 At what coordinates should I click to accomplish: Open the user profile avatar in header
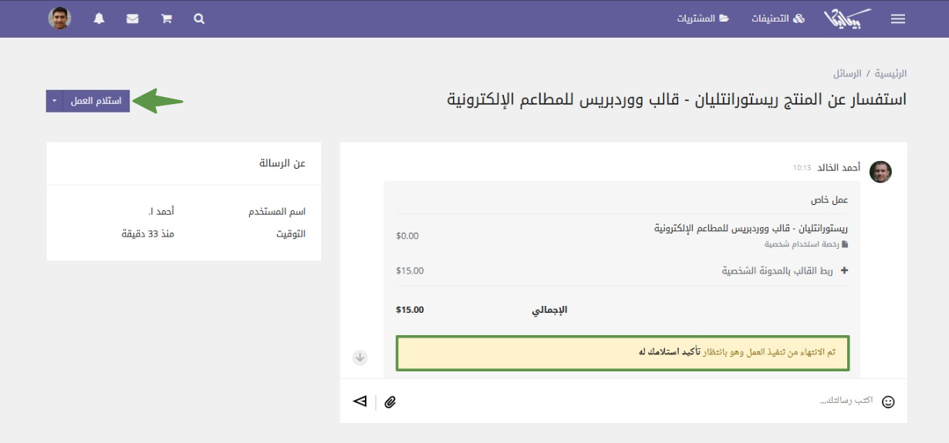pyautogui.click(x=59, y=18)
